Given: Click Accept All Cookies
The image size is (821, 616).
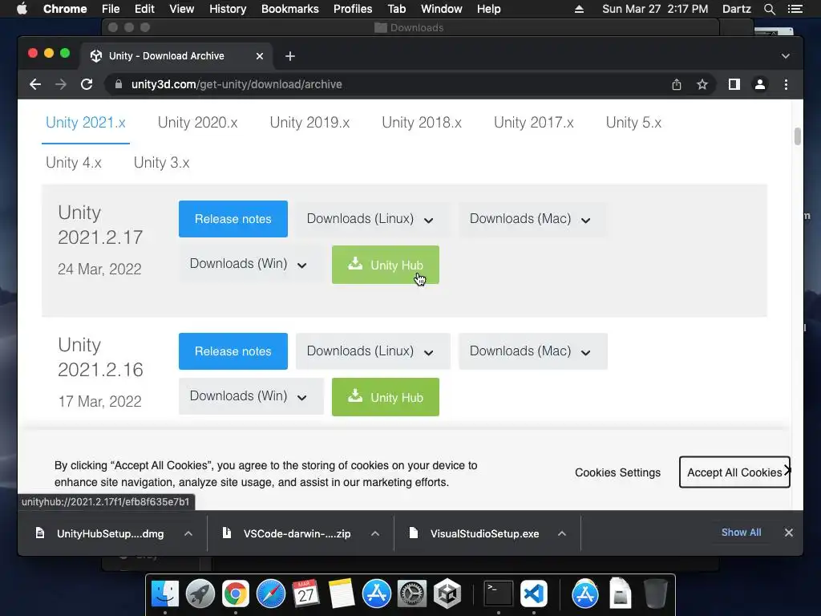Looking at the screenshot, I should click(734, 472).
